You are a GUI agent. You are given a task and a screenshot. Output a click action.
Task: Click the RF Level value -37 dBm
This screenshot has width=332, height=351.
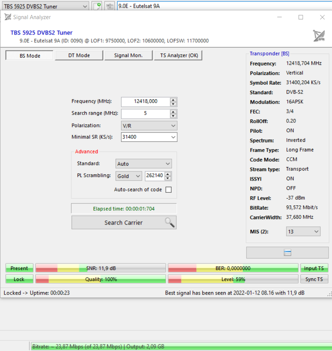point(296,198)
